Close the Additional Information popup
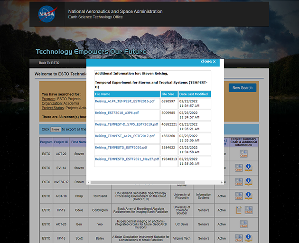The height and width of the screenshot is (243, 299). pyautogui.click(x=208, y=61)
